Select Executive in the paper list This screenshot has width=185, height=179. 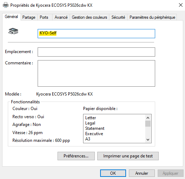(x=94, y=134)
